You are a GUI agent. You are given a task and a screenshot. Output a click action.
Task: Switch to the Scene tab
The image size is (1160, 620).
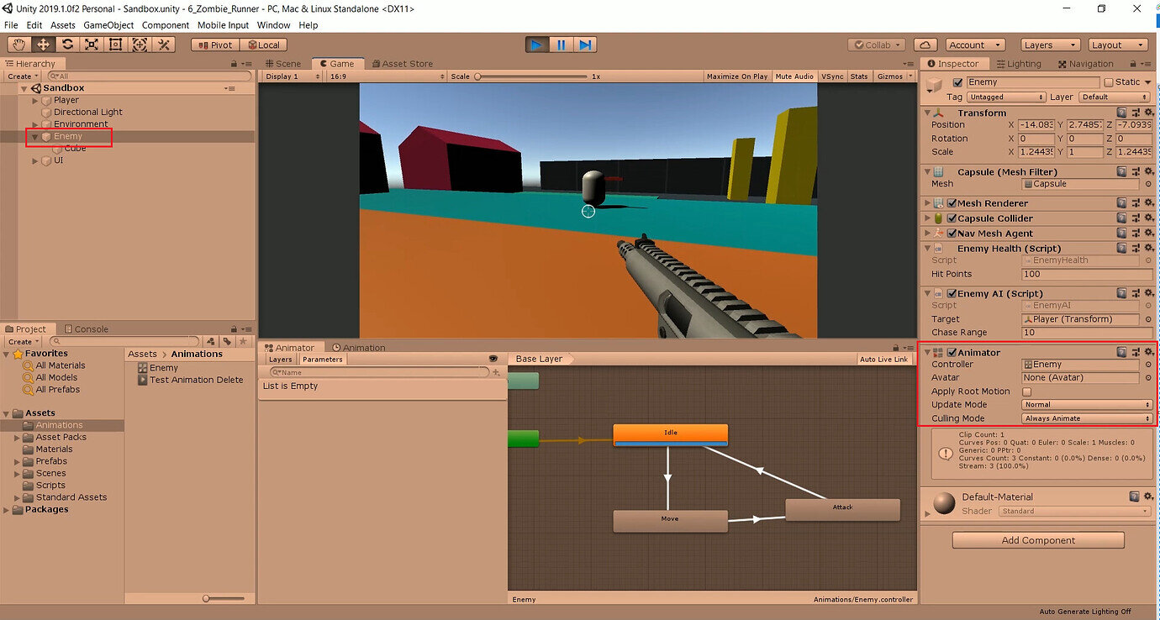[x=284, y=63]
